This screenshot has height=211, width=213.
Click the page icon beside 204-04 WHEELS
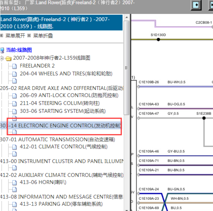coord(14,74)
